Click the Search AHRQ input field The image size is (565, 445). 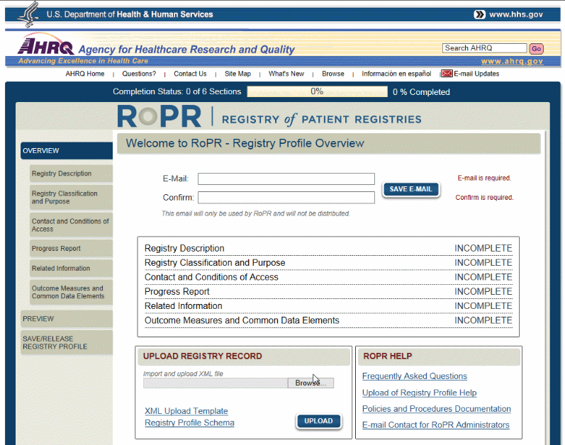pos(484,48)
